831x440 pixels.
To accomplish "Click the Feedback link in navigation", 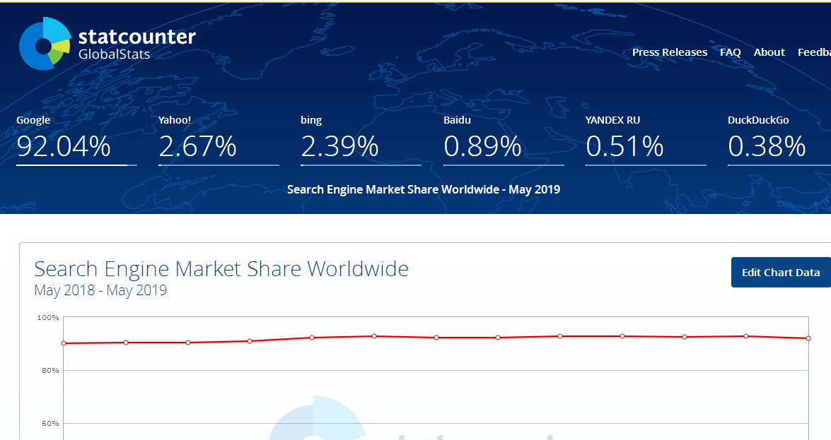I will tap(814, 52).
